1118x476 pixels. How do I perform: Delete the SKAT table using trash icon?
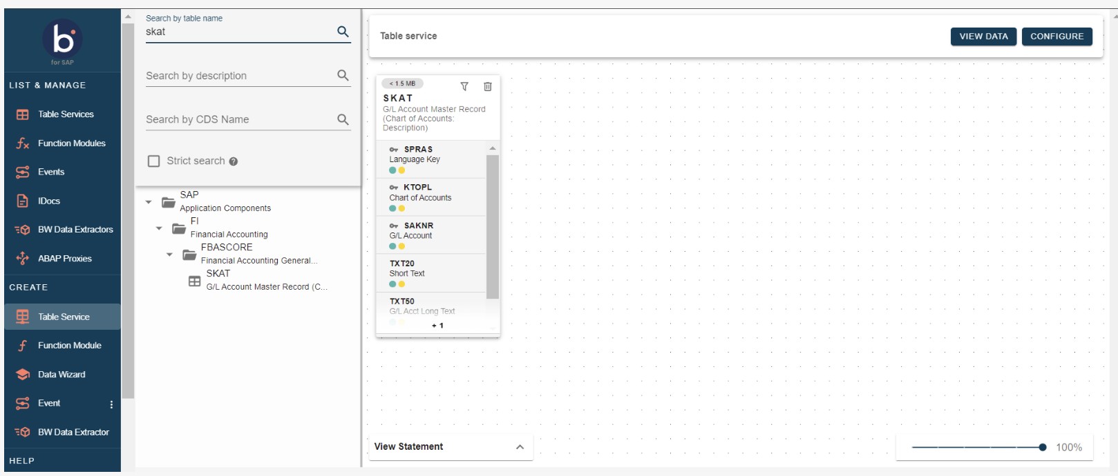pos(487,86)
